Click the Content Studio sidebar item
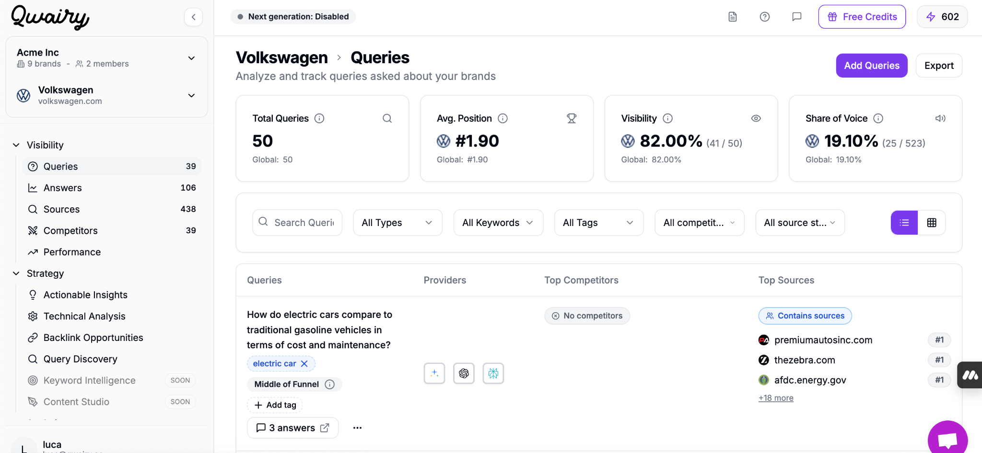982x453 pixels. click(112, 402)
